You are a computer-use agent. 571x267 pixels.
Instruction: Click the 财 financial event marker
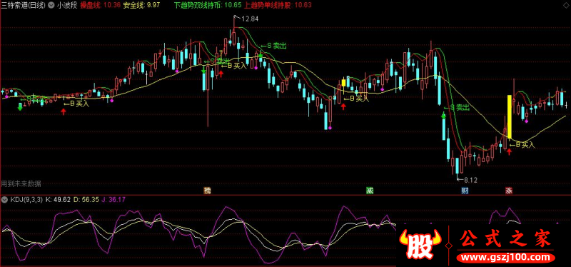pos(465,191)
